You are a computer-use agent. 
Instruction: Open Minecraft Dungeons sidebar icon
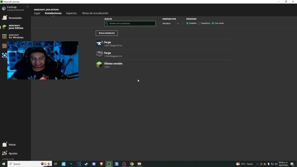click(x=4, y=45)
